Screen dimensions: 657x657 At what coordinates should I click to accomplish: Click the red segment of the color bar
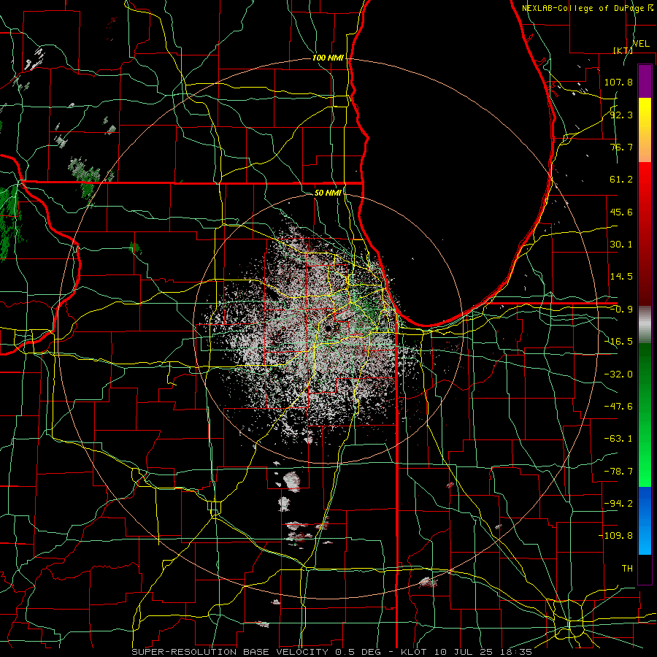645,234
